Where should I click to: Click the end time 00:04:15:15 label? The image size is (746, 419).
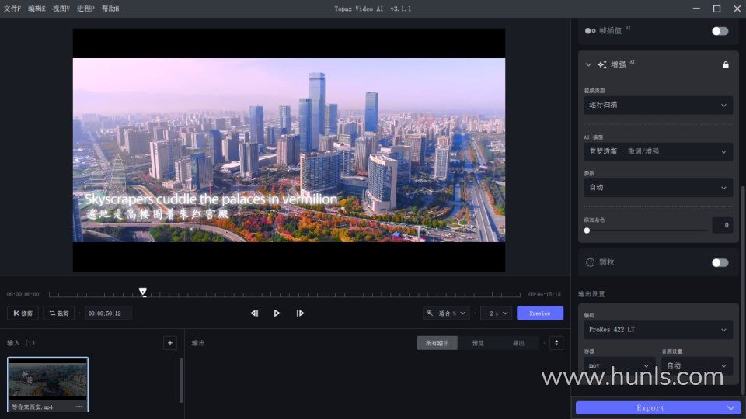[x=544, y=295]
